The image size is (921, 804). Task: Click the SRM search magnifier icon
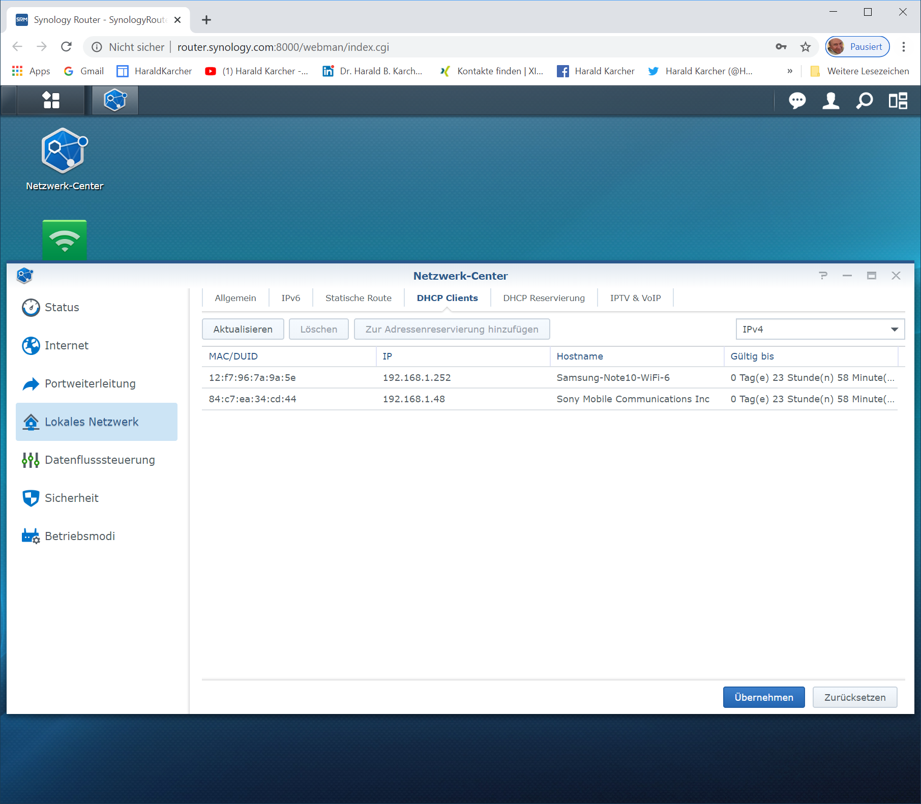pos(864,101)
